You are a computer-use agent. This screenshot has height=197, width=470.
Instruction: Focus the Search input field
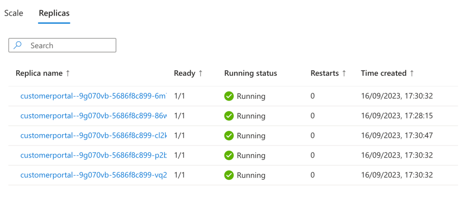coord(62,45)
